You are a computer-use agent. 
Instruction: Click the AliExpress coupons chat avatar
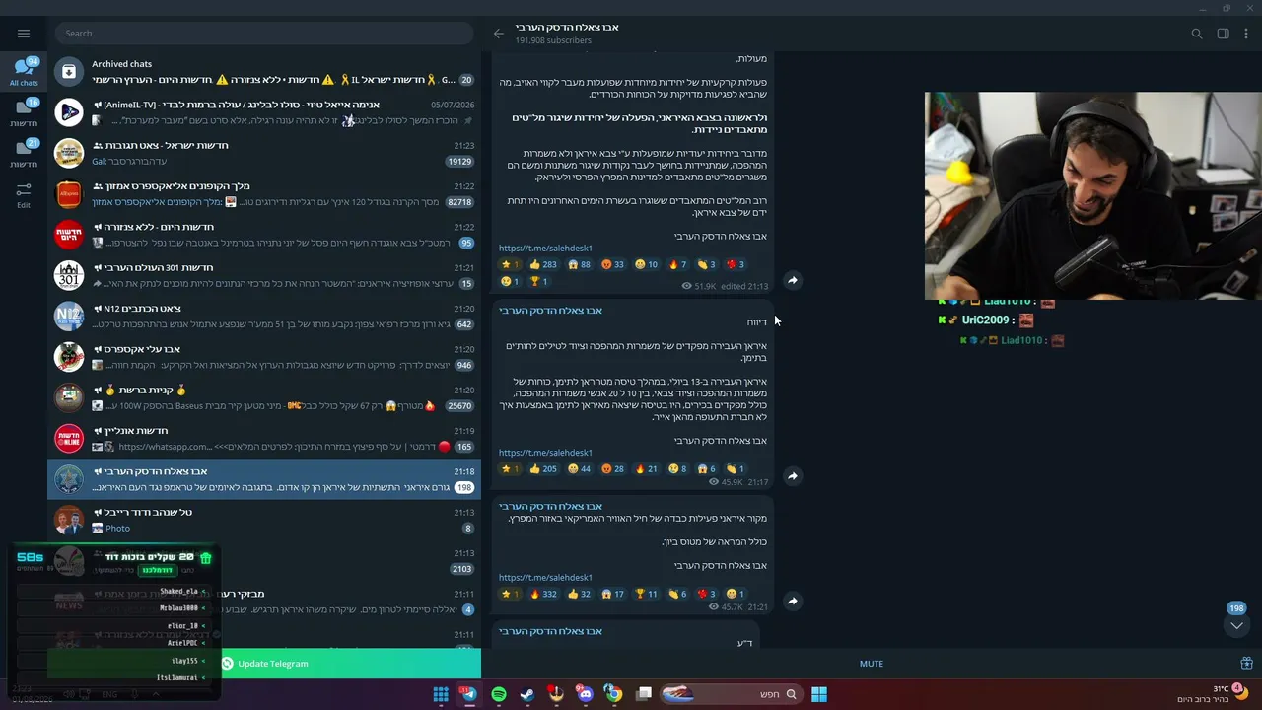[x=69, y=194]
